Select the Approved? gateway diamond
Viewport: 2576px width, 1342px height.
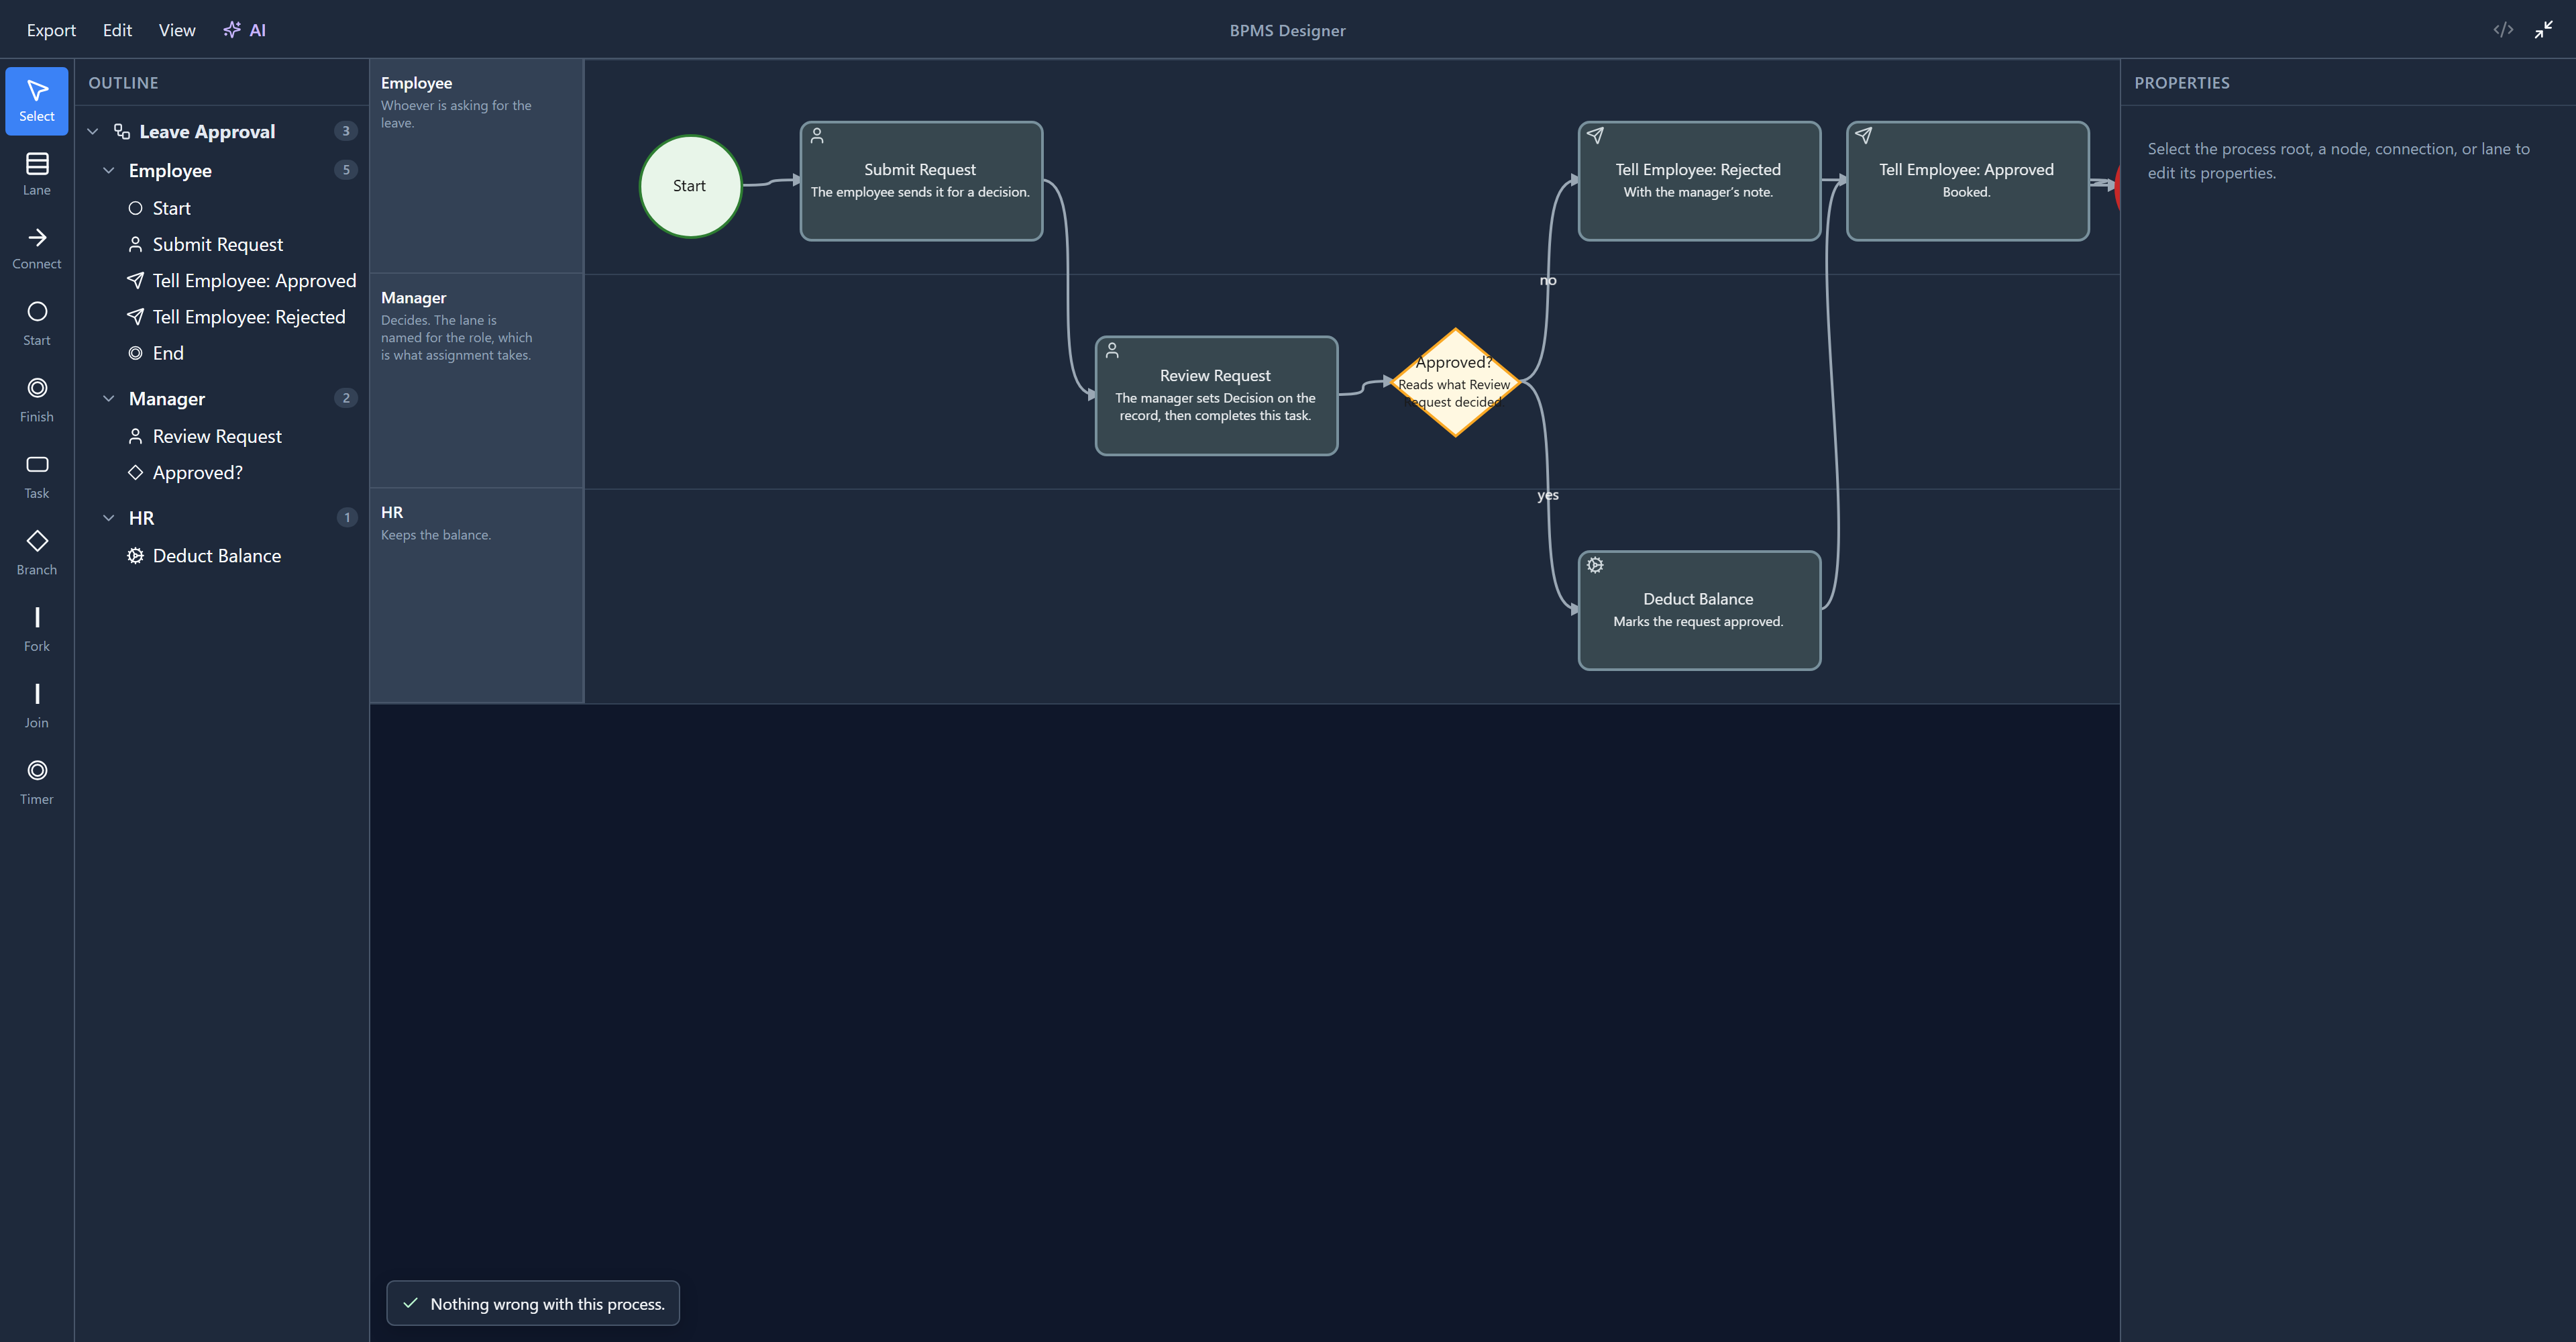click(x=1455, y=382)
